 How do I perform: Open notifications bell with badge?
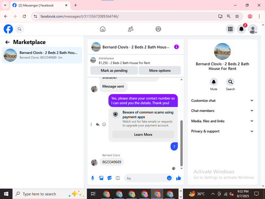pyautogui.click(x=242, y=29)
